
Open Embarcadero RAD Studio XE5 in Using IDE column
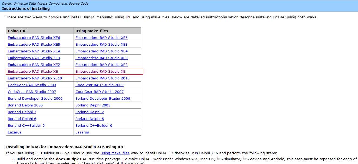(34, 45)
